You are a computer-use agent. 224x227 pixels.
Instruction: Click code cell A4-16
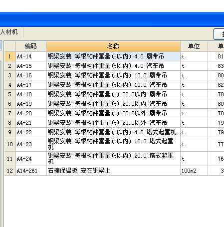point(31,75)
